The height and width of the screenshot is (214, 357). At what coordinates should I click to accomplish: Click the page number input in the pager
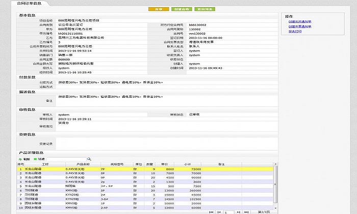point(229,212)
